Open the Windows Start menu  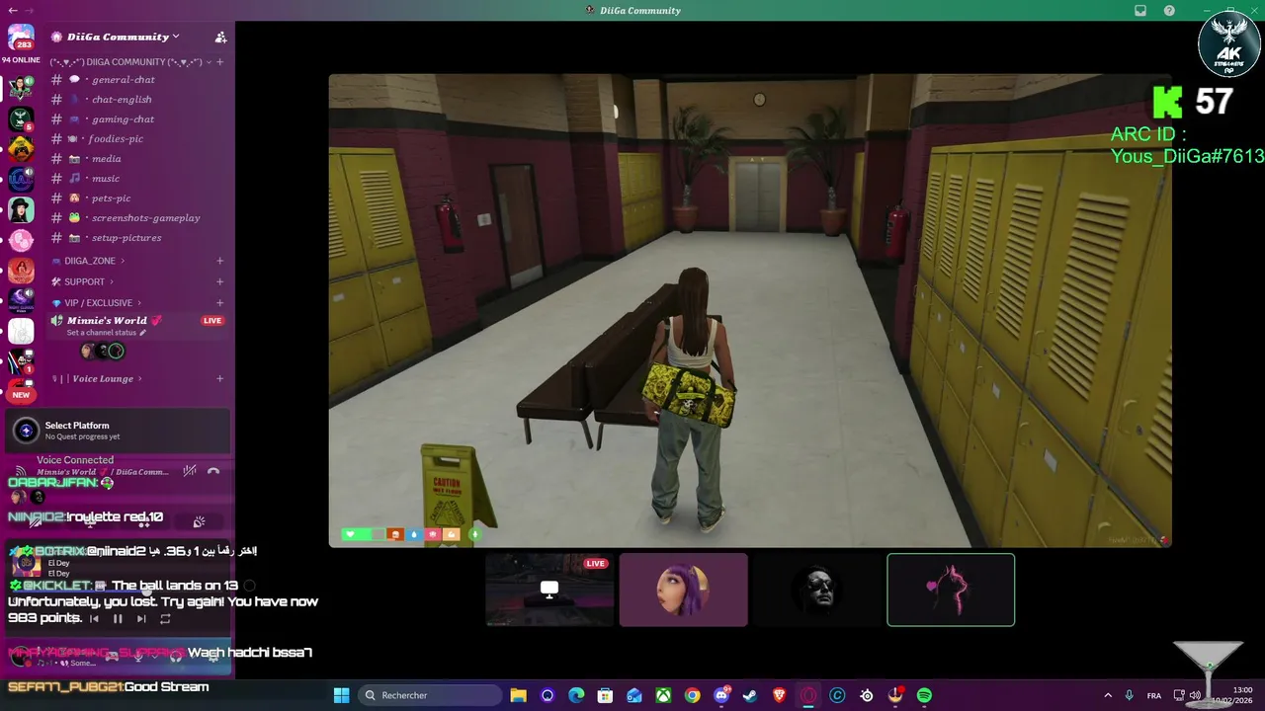(x=341, y=695)
